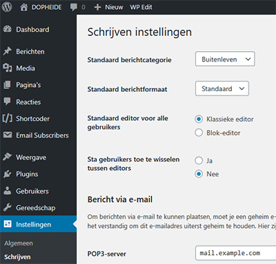Select the Klassieke editor radio button
Image resolution: width=276 pixels, height=264 pixels.
point(199,119)
